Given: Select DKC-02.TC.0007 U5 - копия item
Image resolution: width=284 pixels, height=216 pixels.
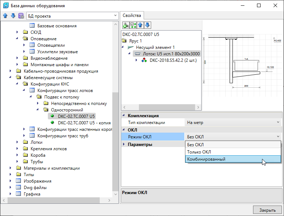Looking at the screenshot, I should [x=84, y=123].
